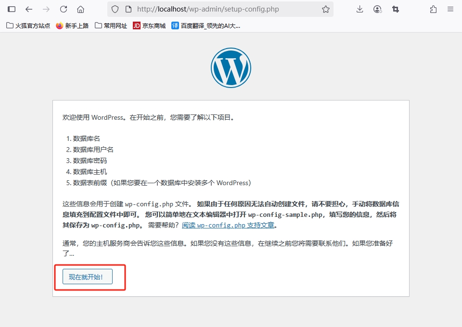Screen dimensions: 462x327
Task: Open the browser home page icon
Action: pos(80,10)
